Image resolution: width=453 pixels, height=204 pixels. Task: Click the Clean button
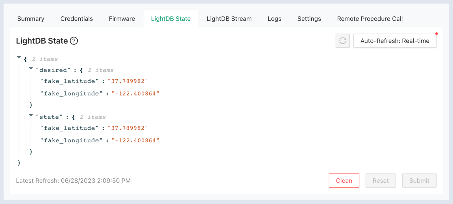coord(344,180)
